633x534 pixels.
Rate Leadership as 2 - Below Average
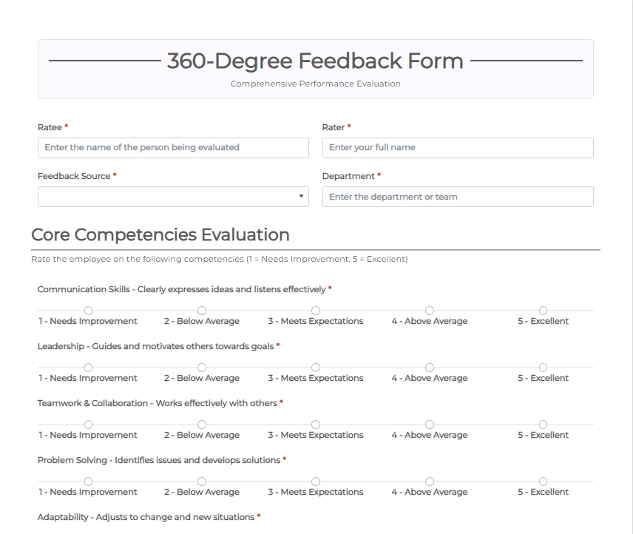202,368
